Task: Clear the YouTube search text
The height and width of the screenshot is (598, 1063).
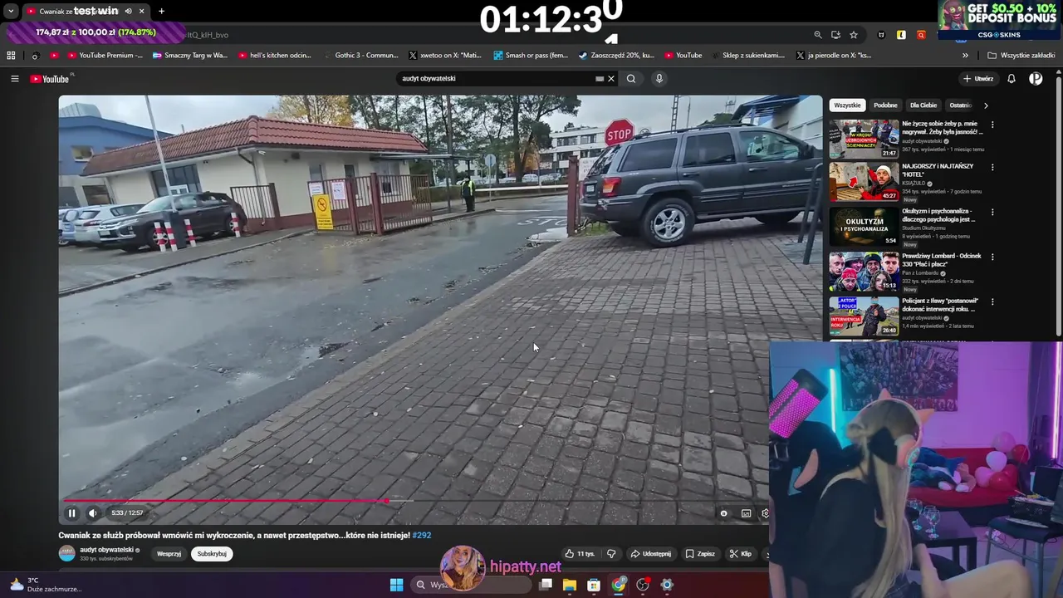Action: coord(611,79)
